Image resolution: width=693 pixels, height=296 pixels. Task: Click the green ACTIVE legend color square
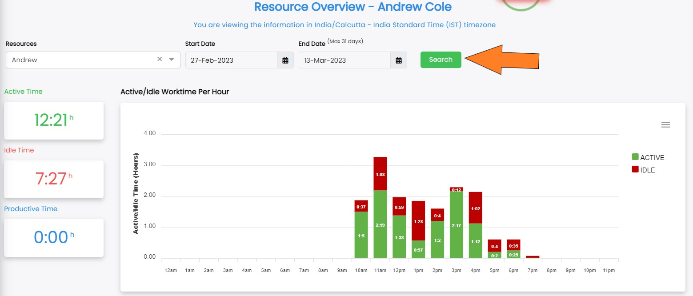point(635,157)
